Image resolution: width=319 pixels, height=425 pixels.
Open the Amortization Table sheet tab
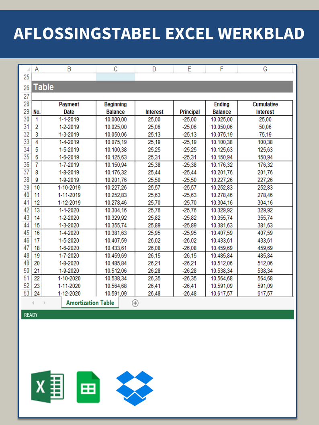coord(90,303)
